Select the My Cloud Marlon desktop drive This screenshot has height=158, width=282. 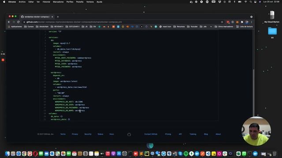(x=272, y=17)
